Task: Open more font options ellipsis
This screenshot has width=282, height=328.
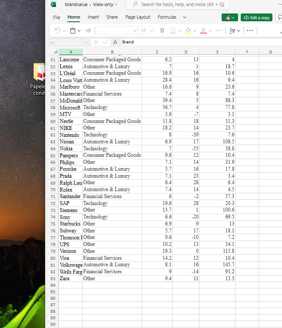Action: click(x=219, y=30)
